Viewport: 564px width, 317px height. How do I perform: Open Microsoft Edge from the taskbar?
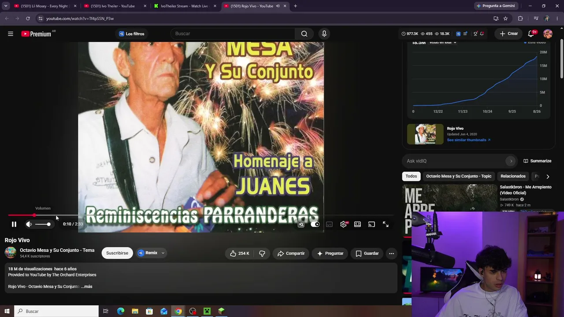pos(120,311)
